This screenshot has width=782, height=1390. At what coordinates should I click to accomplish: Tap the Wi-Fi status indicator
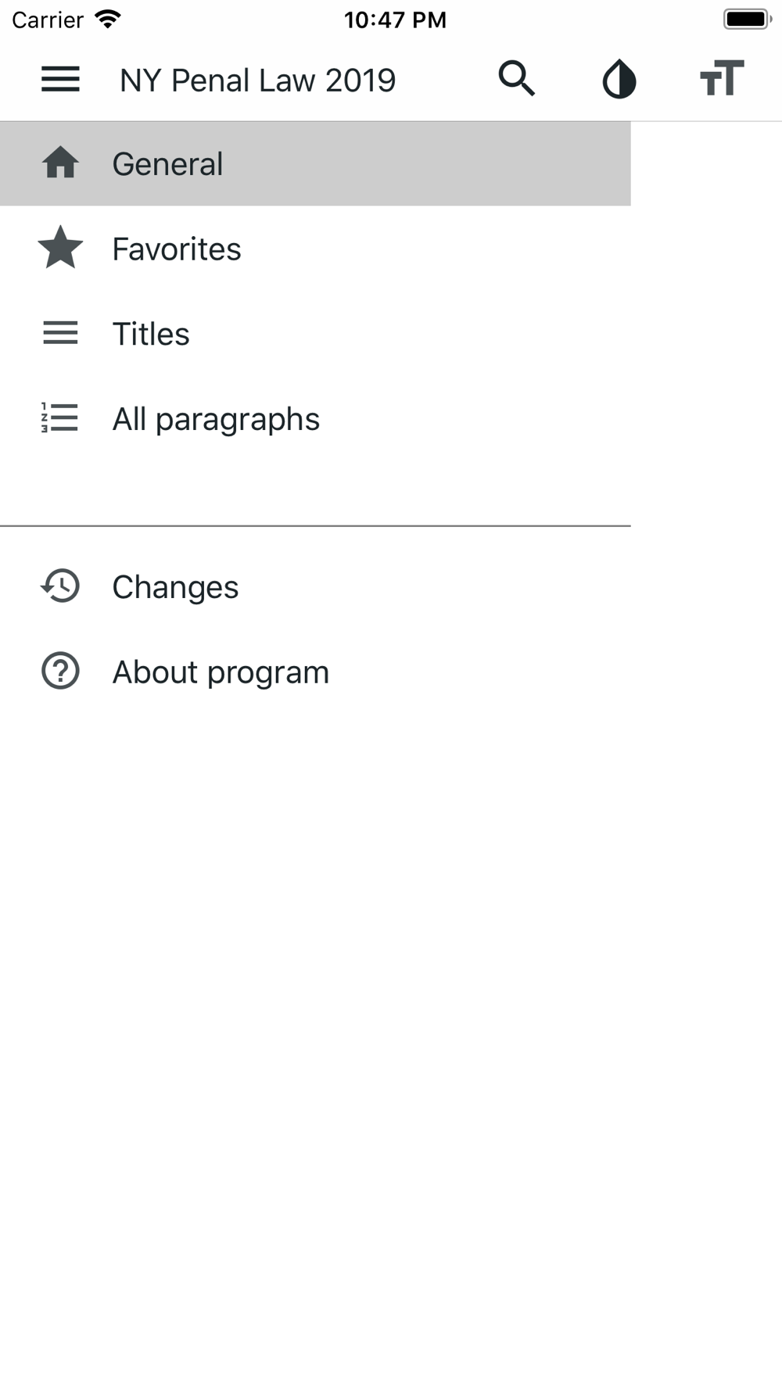(107, 19)
